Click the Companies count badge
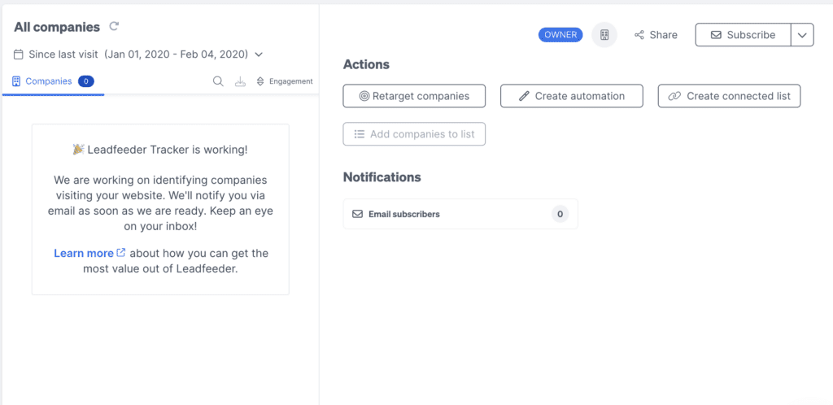833x405 pixels. pos(86,81)
